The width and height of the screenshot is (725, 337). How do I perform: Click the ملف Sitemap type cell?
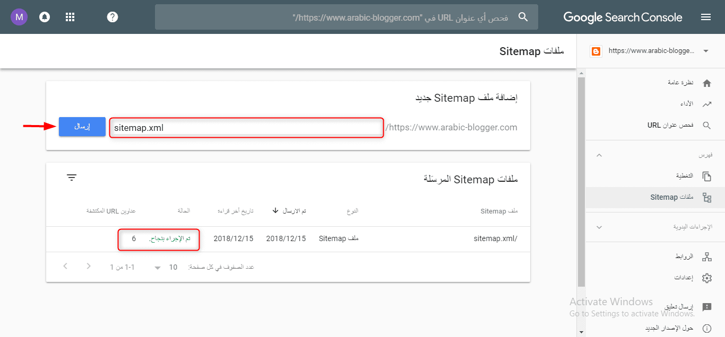tap(339, 239)
